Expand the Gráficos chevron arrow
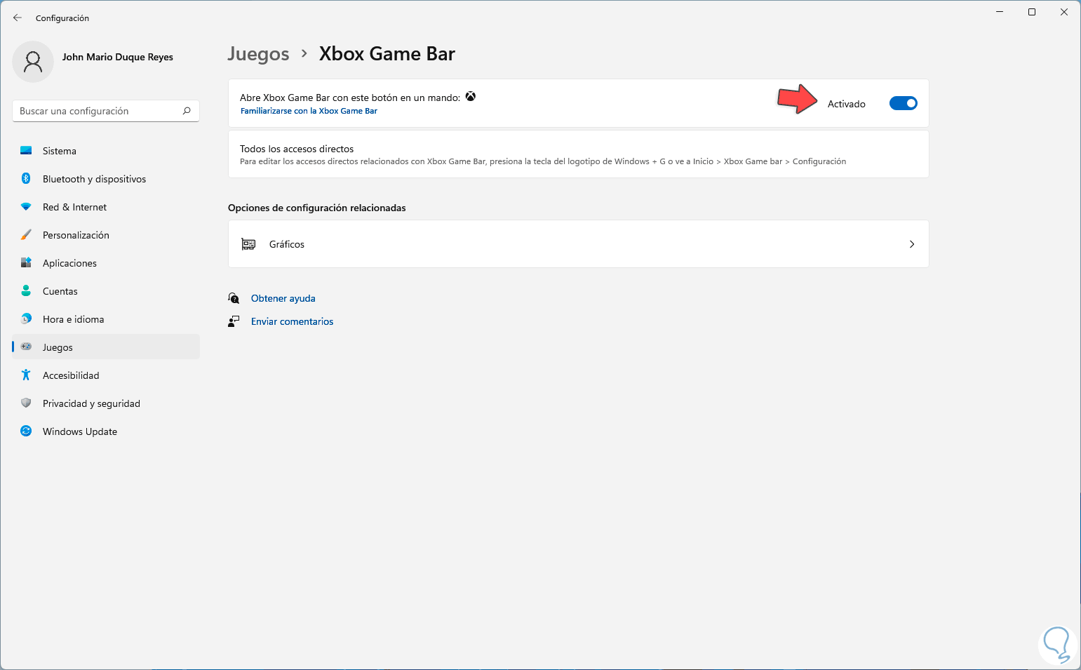1081x670 pixels. pos(912,244)
